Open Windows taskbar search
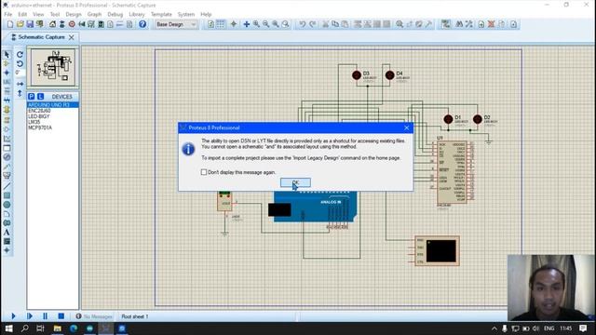The width and height of the screenshot is (596, 335). 25,328
